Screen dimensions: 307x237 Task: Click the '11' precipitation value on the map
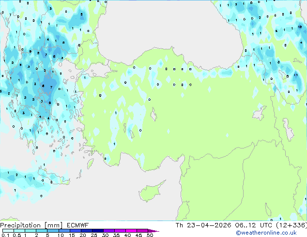coord(296,75)
